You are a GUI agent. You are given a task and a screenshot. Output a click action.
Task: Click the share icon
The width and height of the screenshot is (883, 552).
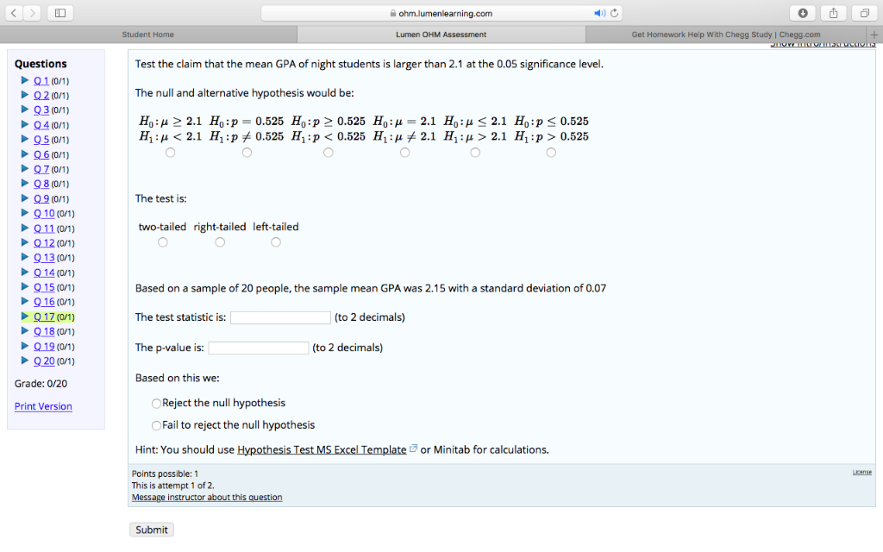pyautogui.click(x=833, y=12)
